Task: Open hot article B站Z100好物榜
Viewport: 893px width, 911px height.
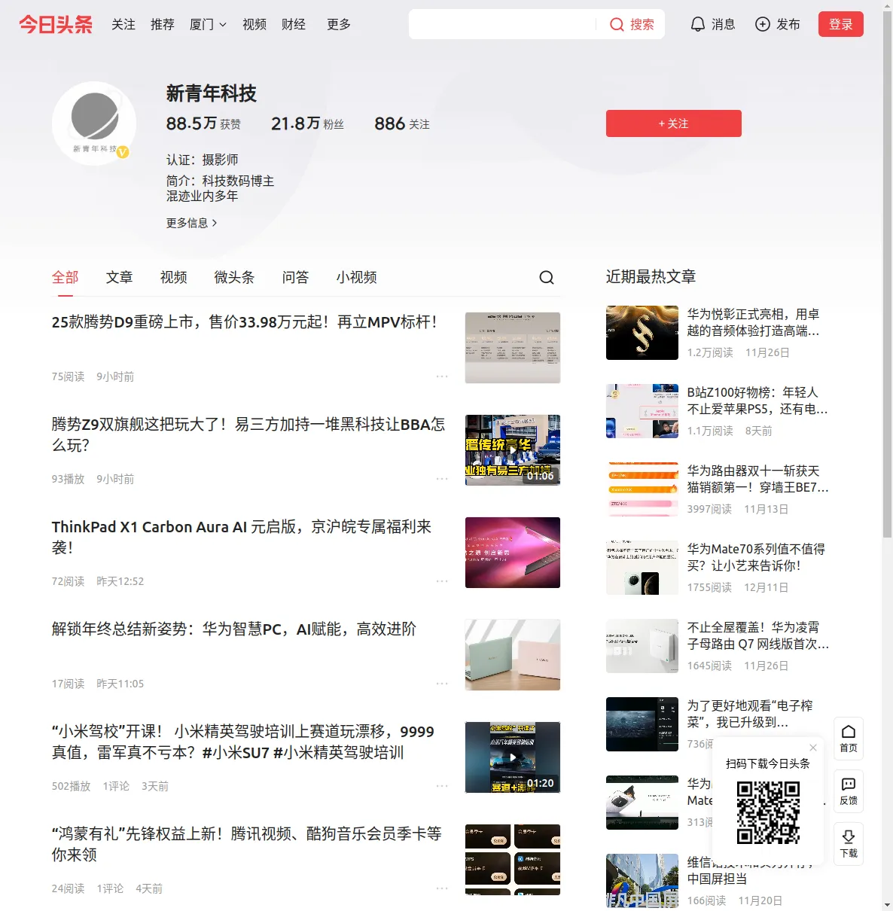Action: point(757,401)
